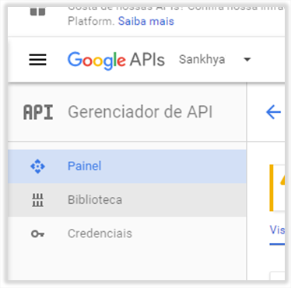Screen dimensions: 291x288
Task: Click the cut-off box at bottom right
Action: pos(277,276)
